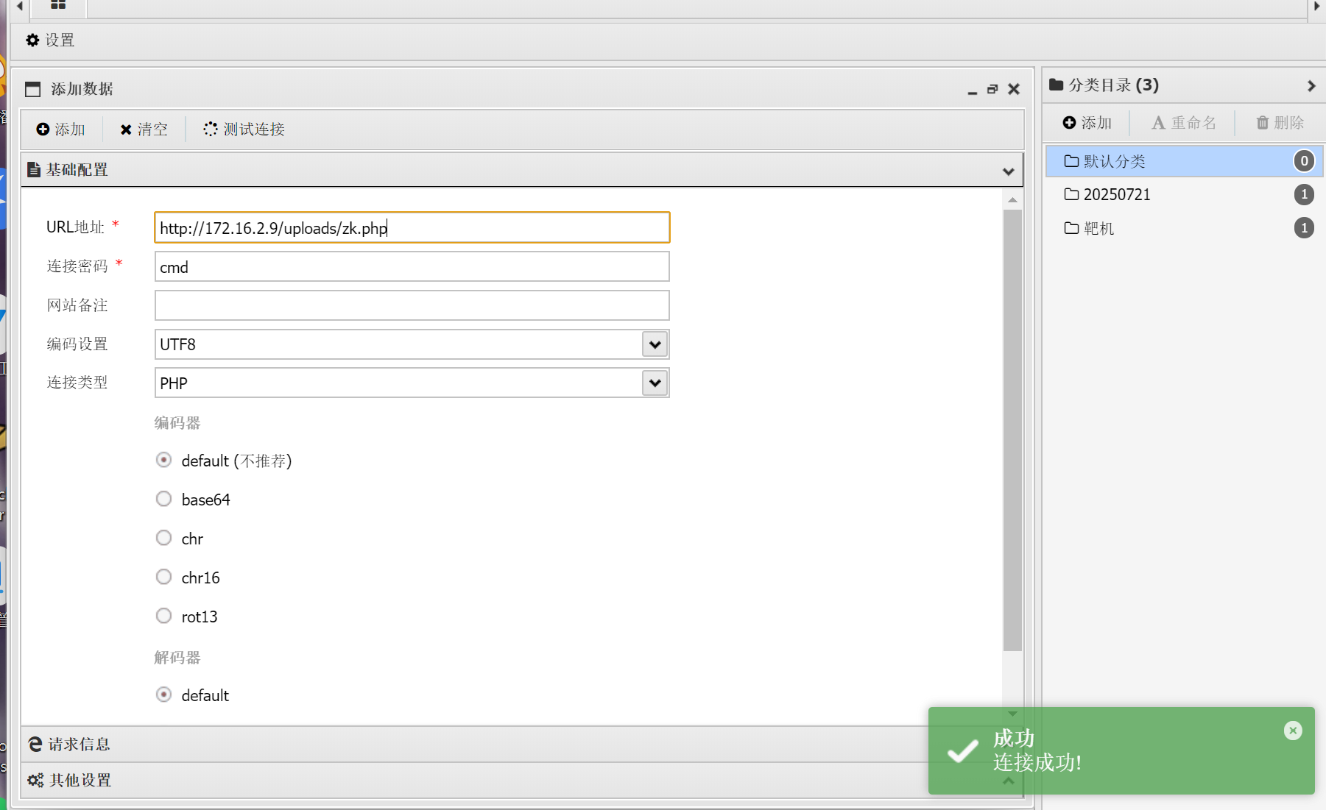
Task: Click the left tab scroll arrow
Action: click(x=20, y=6)
